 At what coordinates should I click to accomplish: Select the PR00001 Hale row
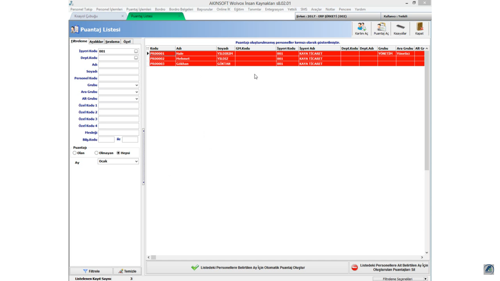287,54
